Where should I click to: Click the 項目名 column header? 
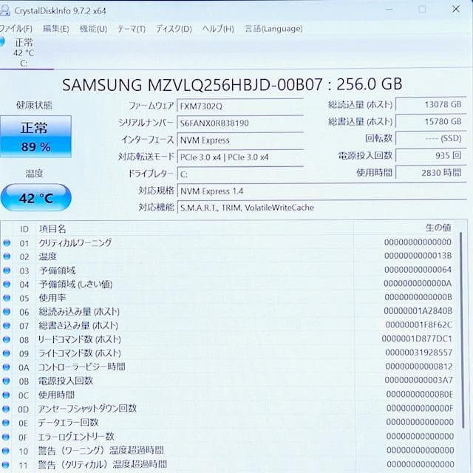(52, 228)
